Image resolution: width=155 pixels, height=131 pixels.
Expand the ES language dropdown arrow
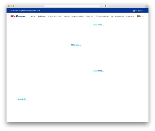144,16
